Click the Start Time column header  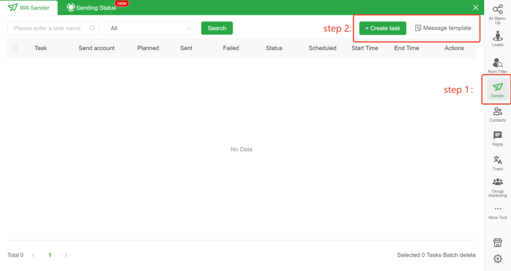pos(365,48)
